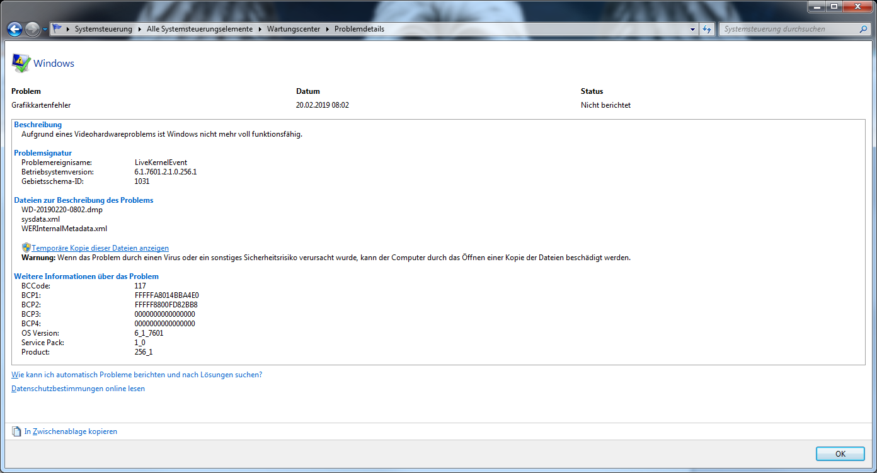Select BCP1 value FFFFFA8014BBA4E0
The width and height of the screenshot is (877, 473).
[x=167, y=295]
